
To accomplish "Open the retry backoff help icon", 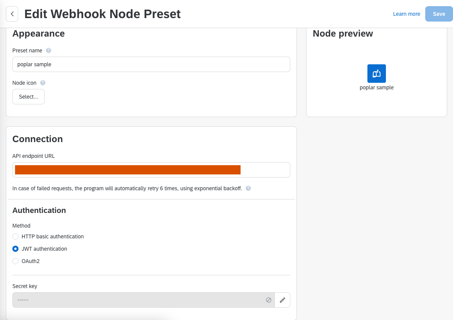I will tap(248, 188).
